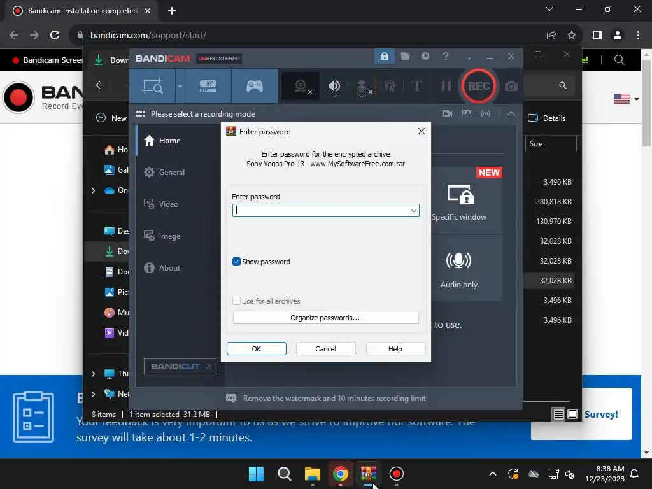Collapse Bandicam panel with up chevron
The image size is (652, 489).
point(511,113)
